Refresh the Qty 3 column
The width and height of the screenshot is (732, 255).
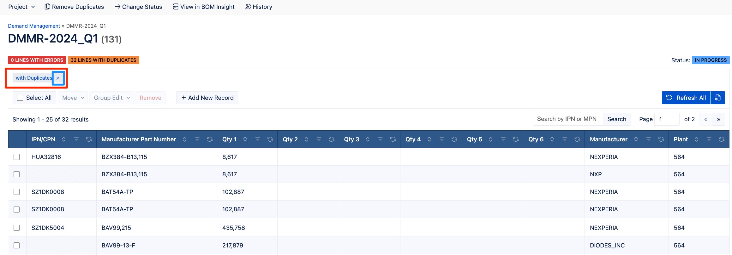pos(393,139)
